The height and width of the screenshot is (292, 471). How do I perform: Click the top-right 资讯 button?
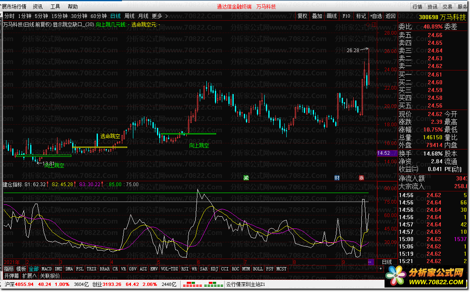pyautogui.click(x=433, y=7)
